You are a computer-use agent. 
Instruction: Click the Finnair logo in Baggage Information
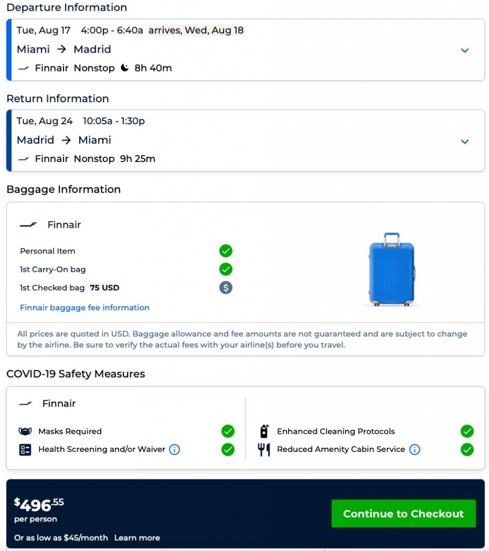[x=28, y=225]
